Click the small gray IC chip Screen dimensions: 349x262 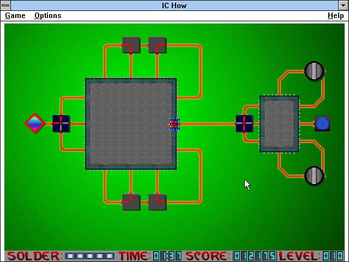(x=279, y=124)
